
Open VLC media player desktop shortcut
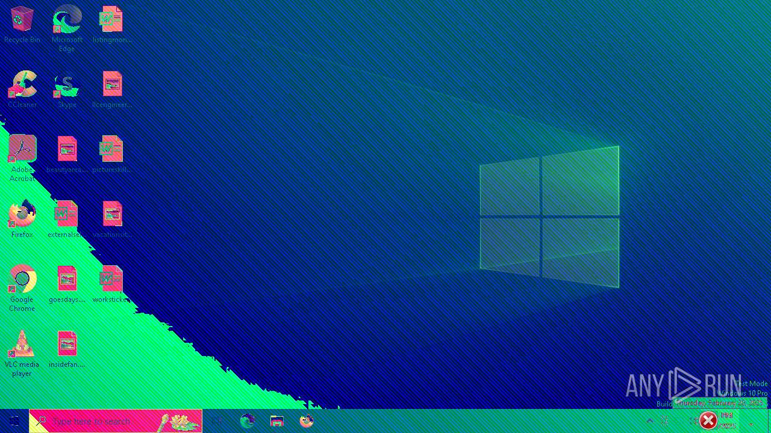click(22, 353)
